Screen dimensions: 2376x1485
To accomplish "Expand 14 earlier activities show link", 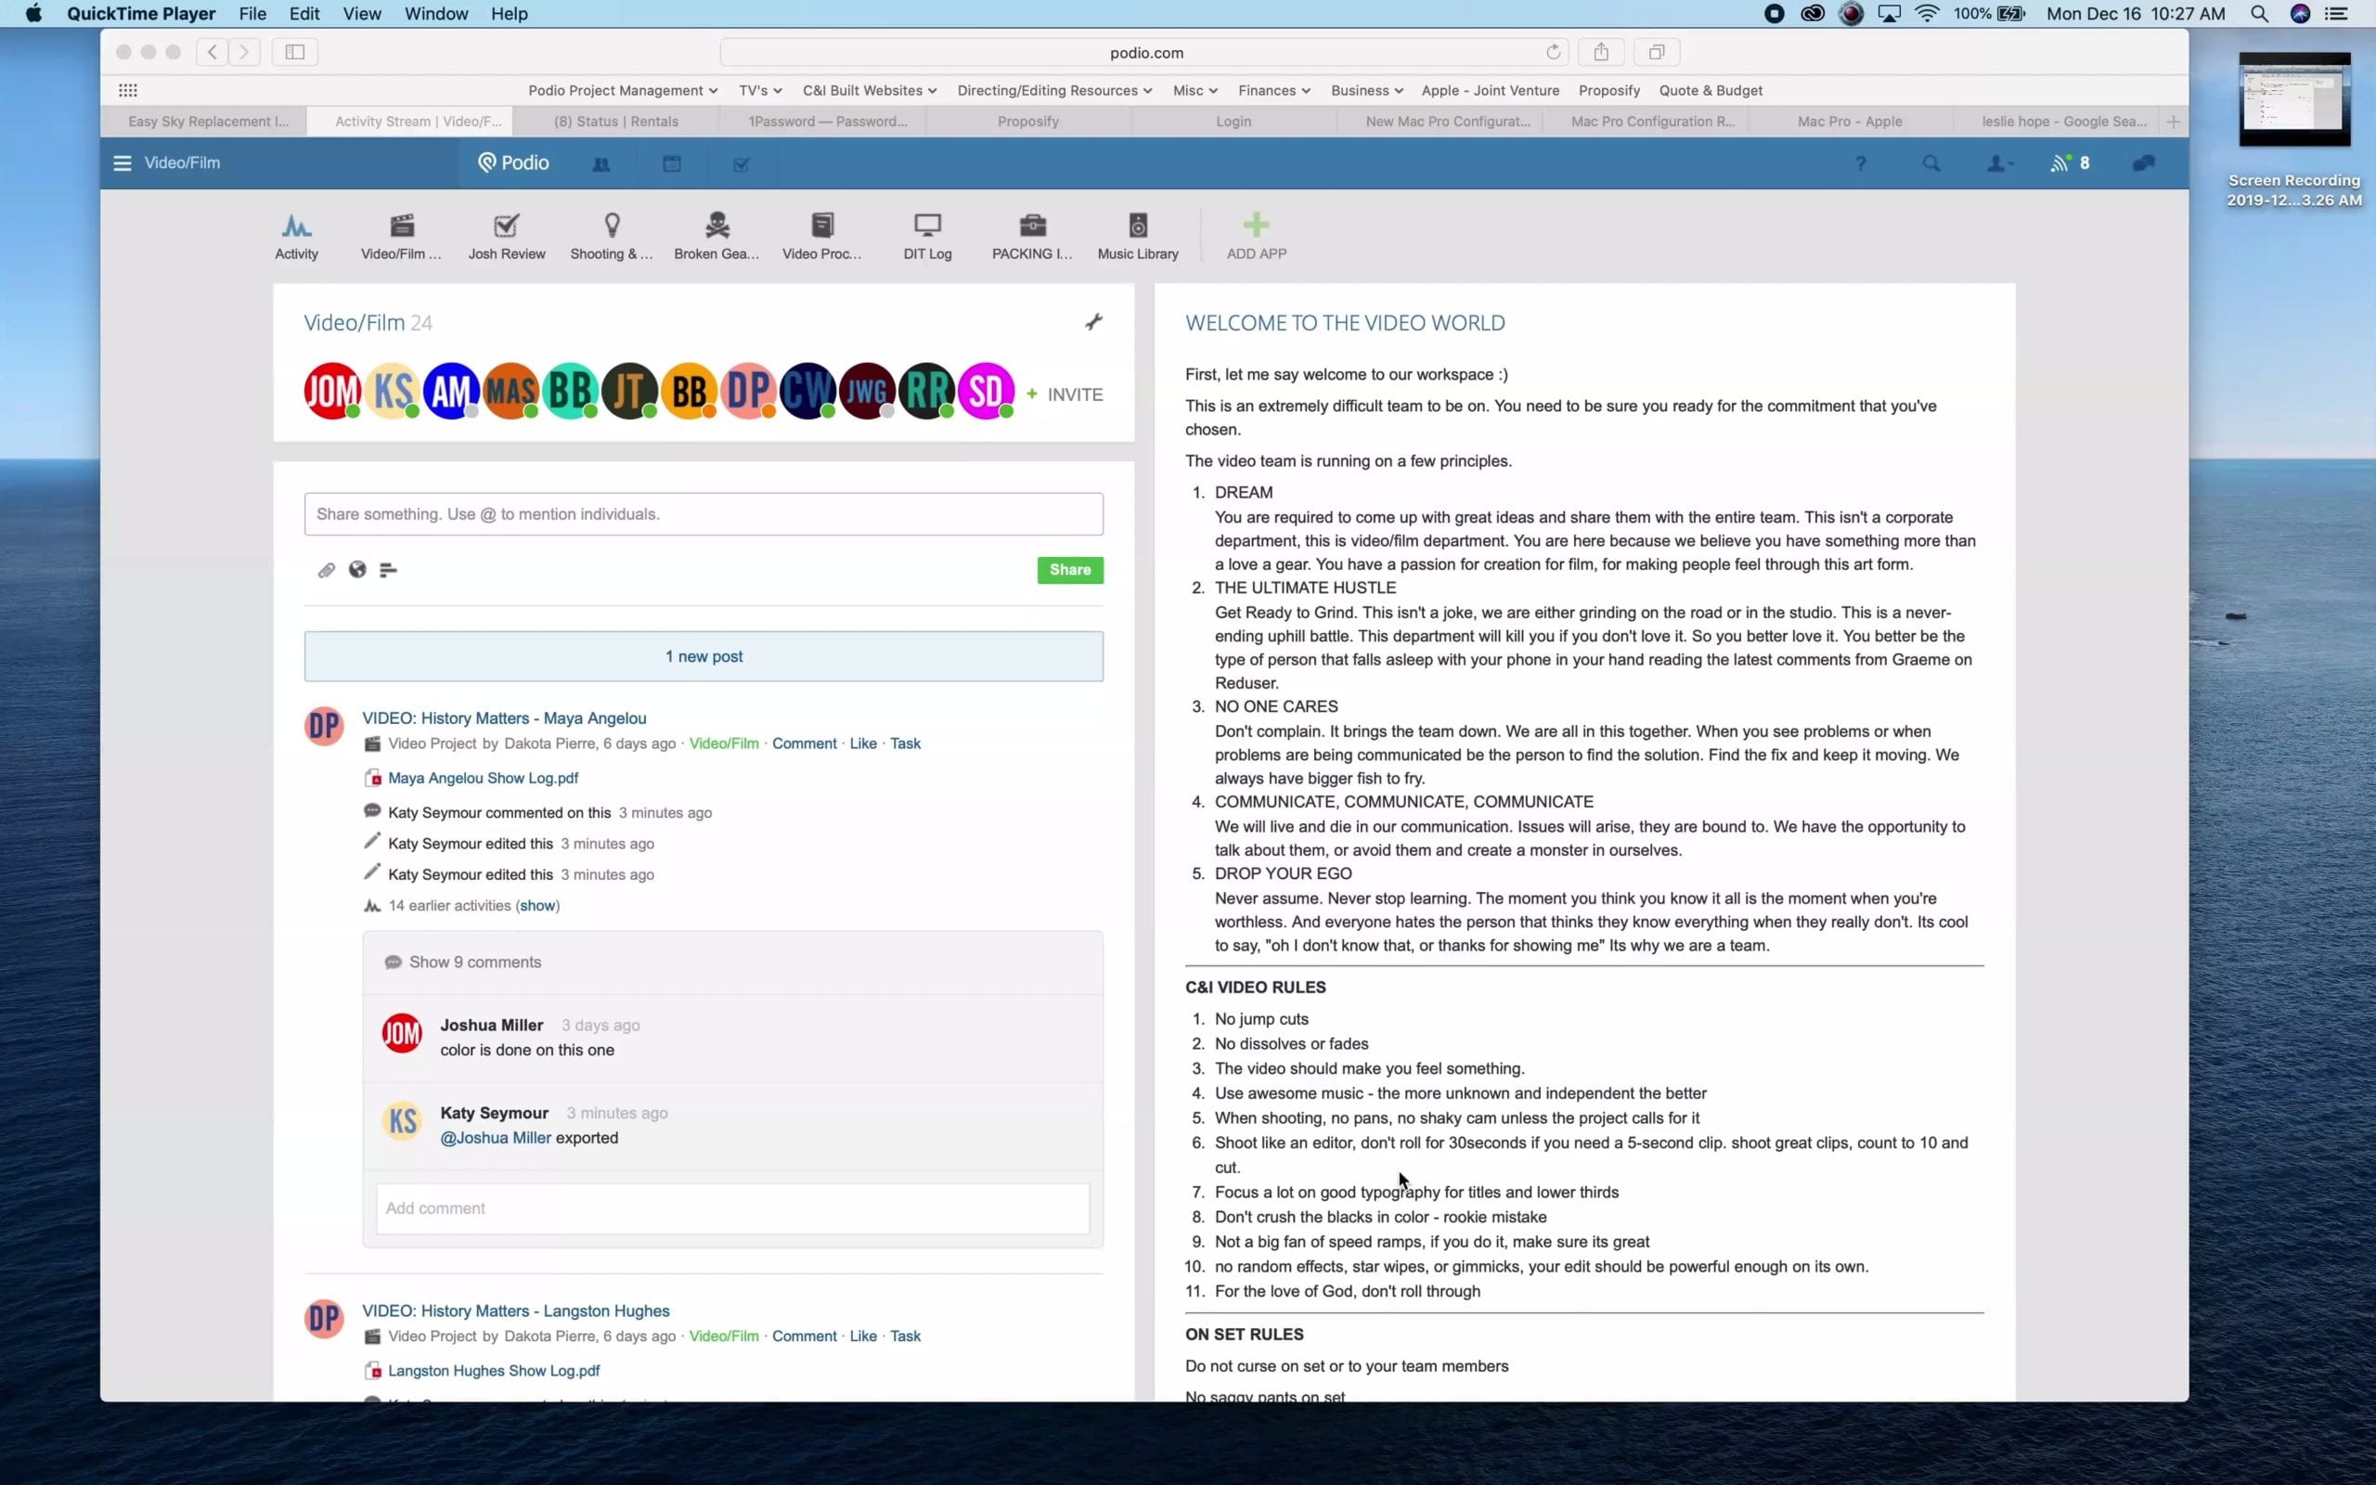I will point(536,905).
